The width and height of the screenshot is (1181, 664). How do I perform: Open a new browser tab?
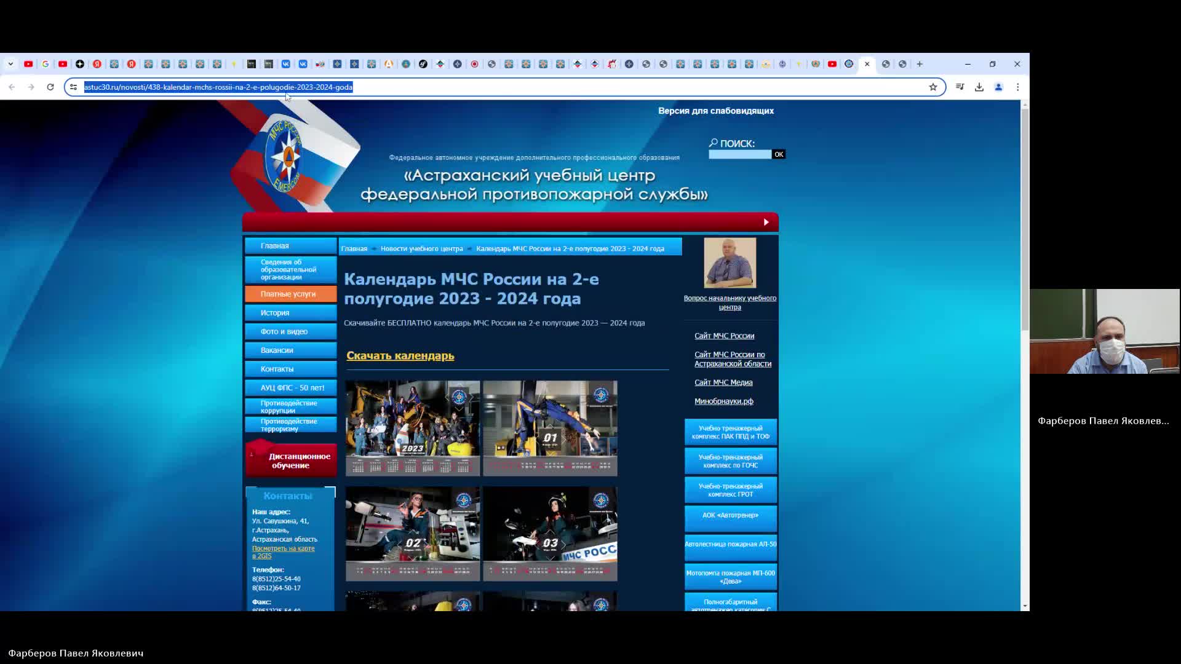click(920, 64)
